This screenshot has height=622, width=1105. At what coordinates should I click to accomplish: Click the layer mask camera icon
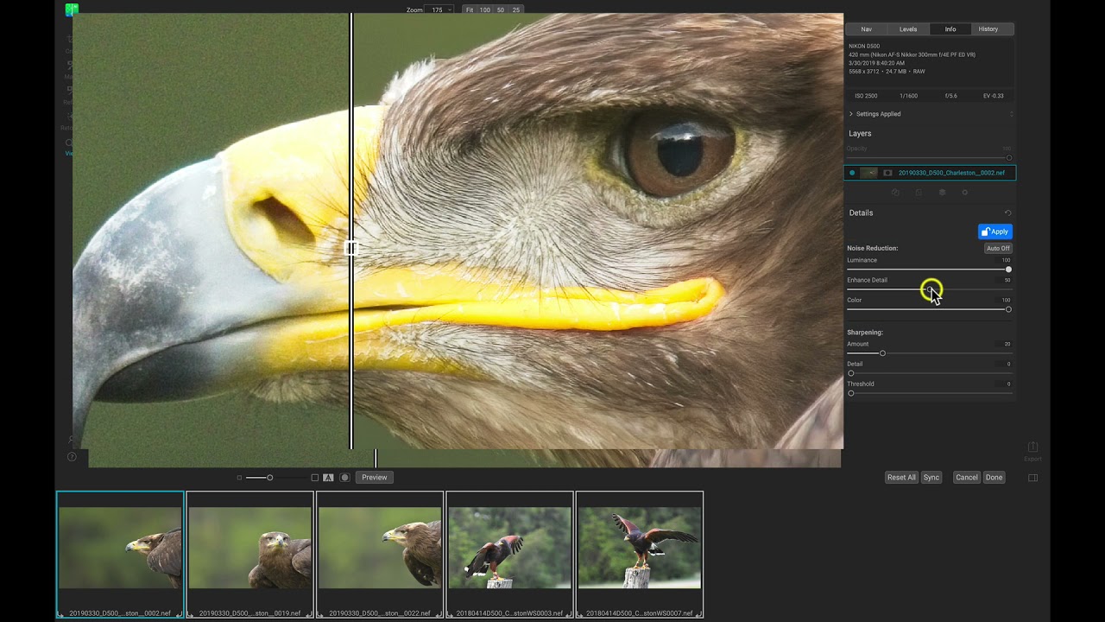(x=887, y=173)
